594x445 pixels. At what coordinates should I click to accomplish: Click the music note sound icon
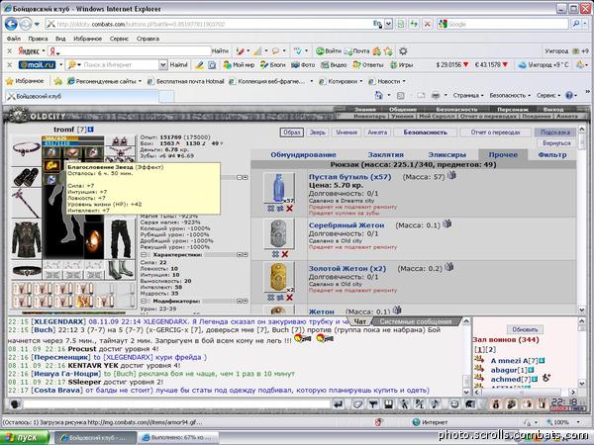pos(435,404)
